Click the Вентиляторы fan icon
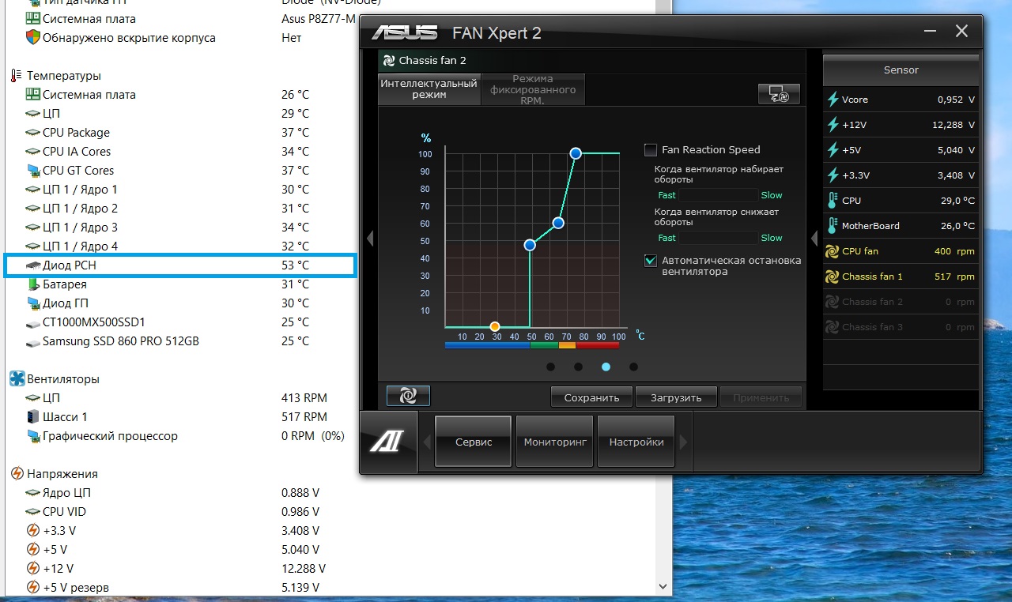This screenshot has height=602, width=1012. pos(17,379)
